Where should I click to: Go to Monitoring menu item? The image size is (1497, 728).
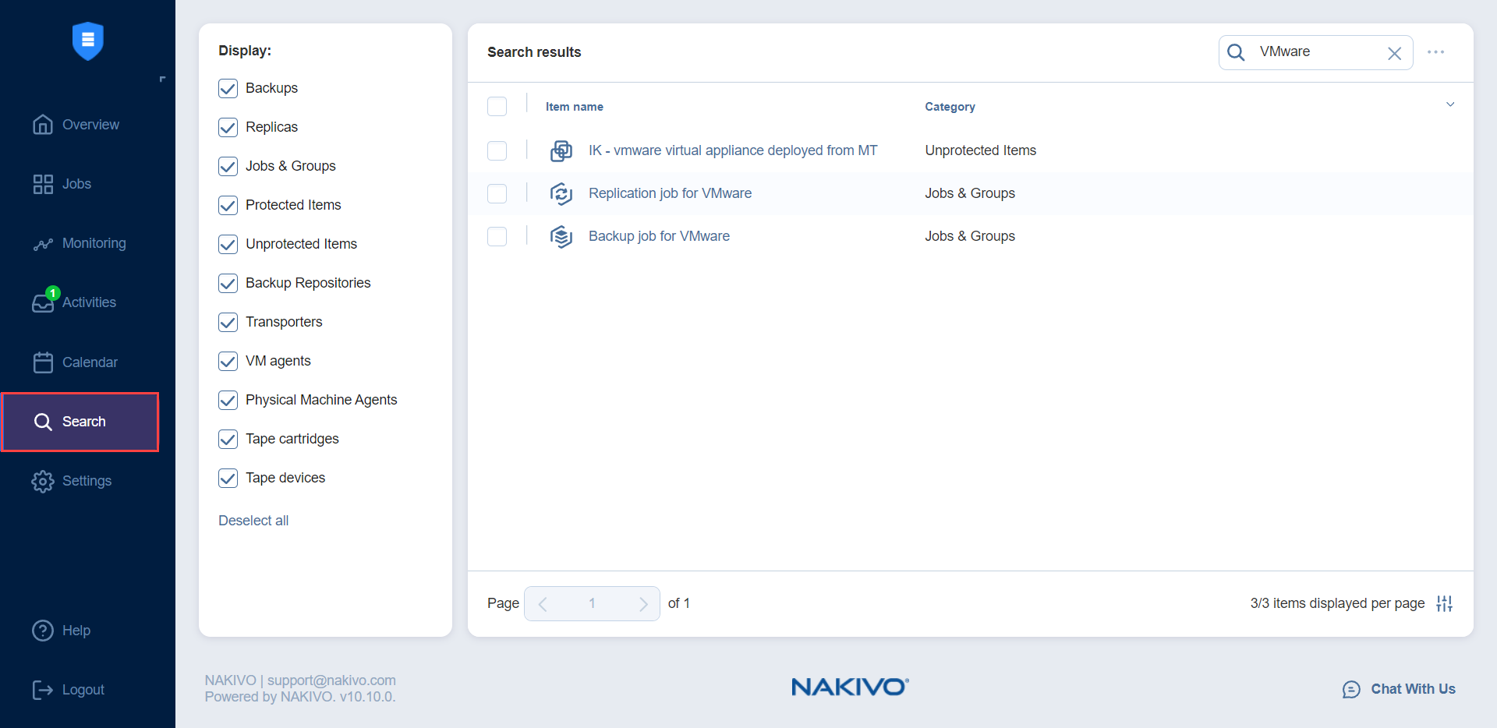(94, 243)
